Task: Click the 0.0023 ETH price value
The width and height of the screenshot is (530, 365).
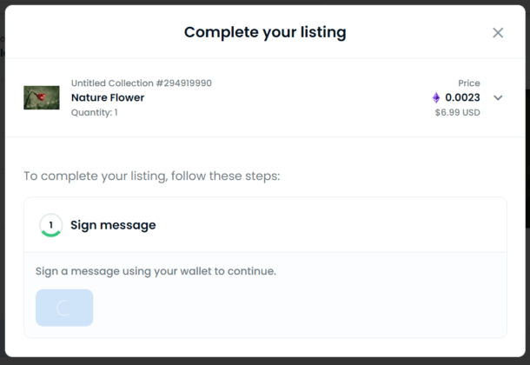Action: click(x=462, y=97)
